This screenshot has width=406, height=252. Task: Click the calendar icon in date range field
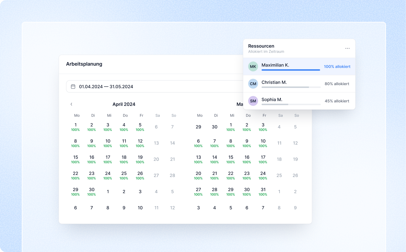click(73, 86)
